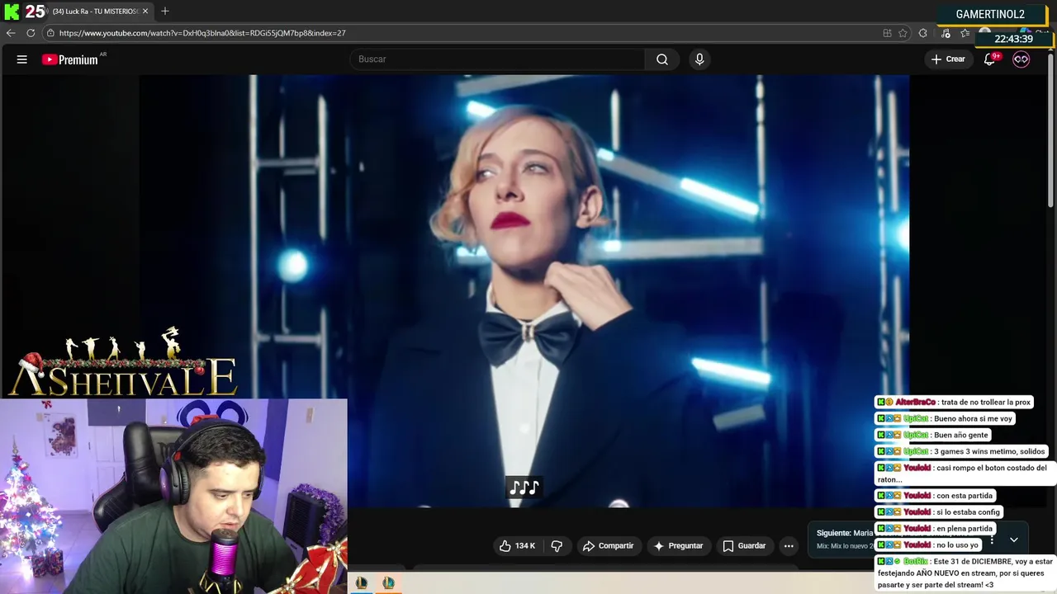Bookmark this page with the star
Image resolution: width=1057 pixels, height=594 pixels.
903,33
